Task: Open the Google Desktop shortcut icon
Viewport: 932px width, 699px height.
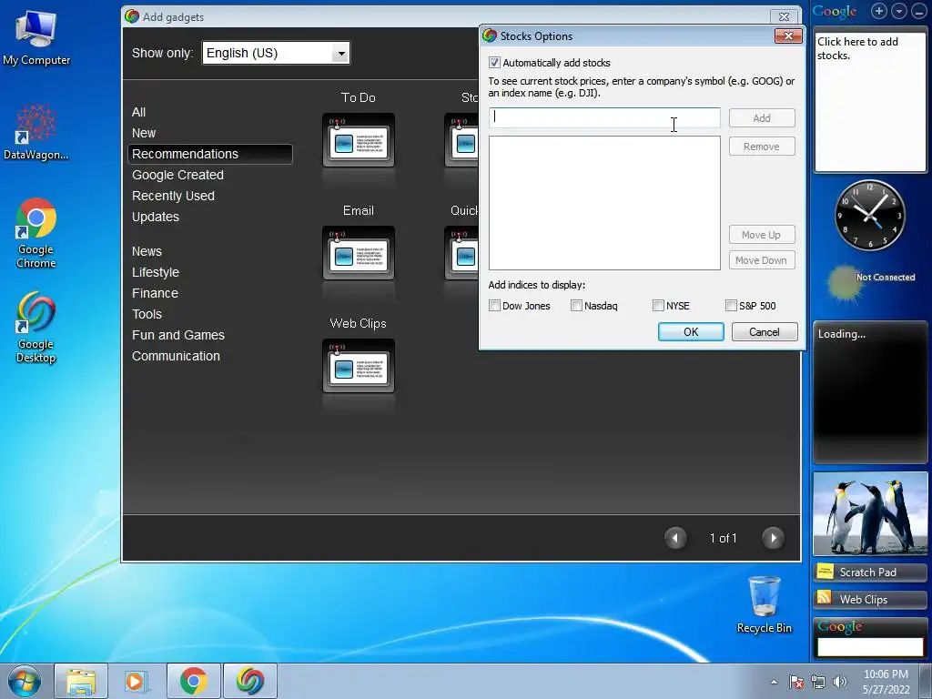Action: pyautogui.click(x=35, y=328)
